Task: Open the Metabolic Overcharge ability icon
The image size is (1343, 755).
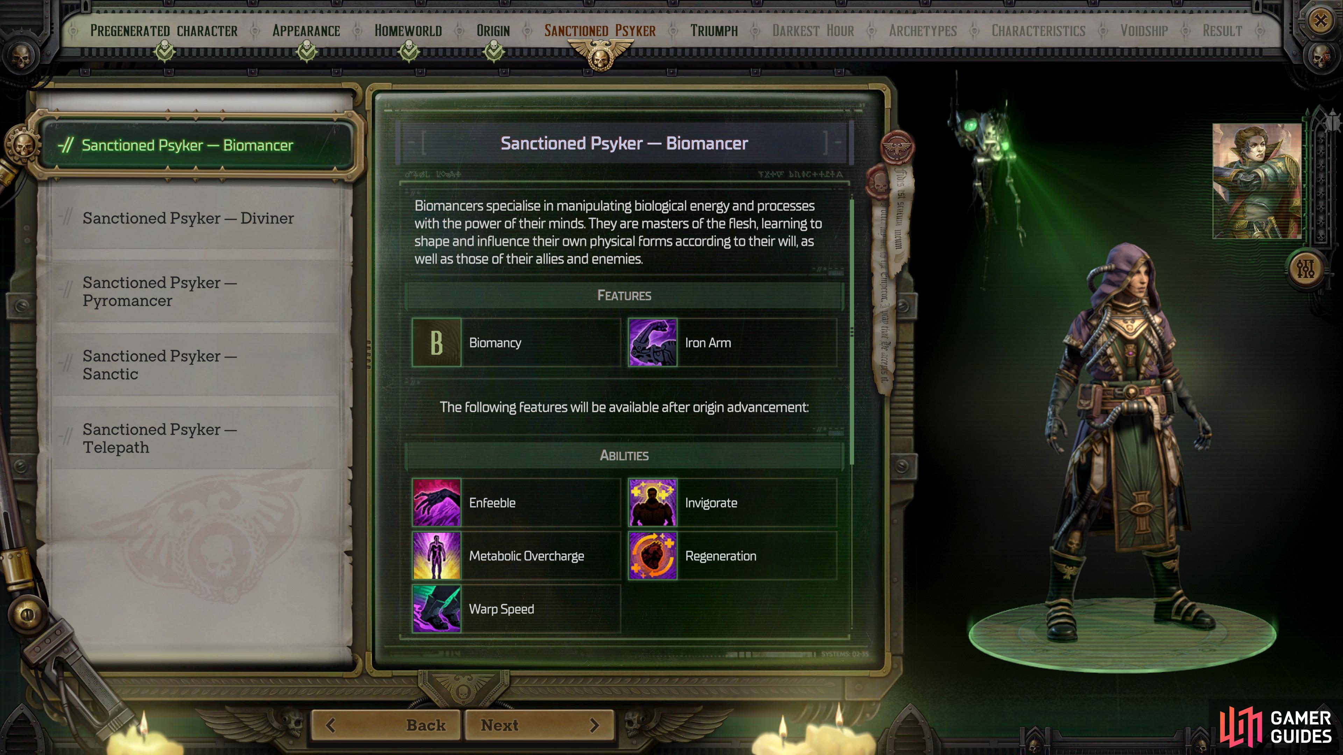Action: (x=436, y=556)
